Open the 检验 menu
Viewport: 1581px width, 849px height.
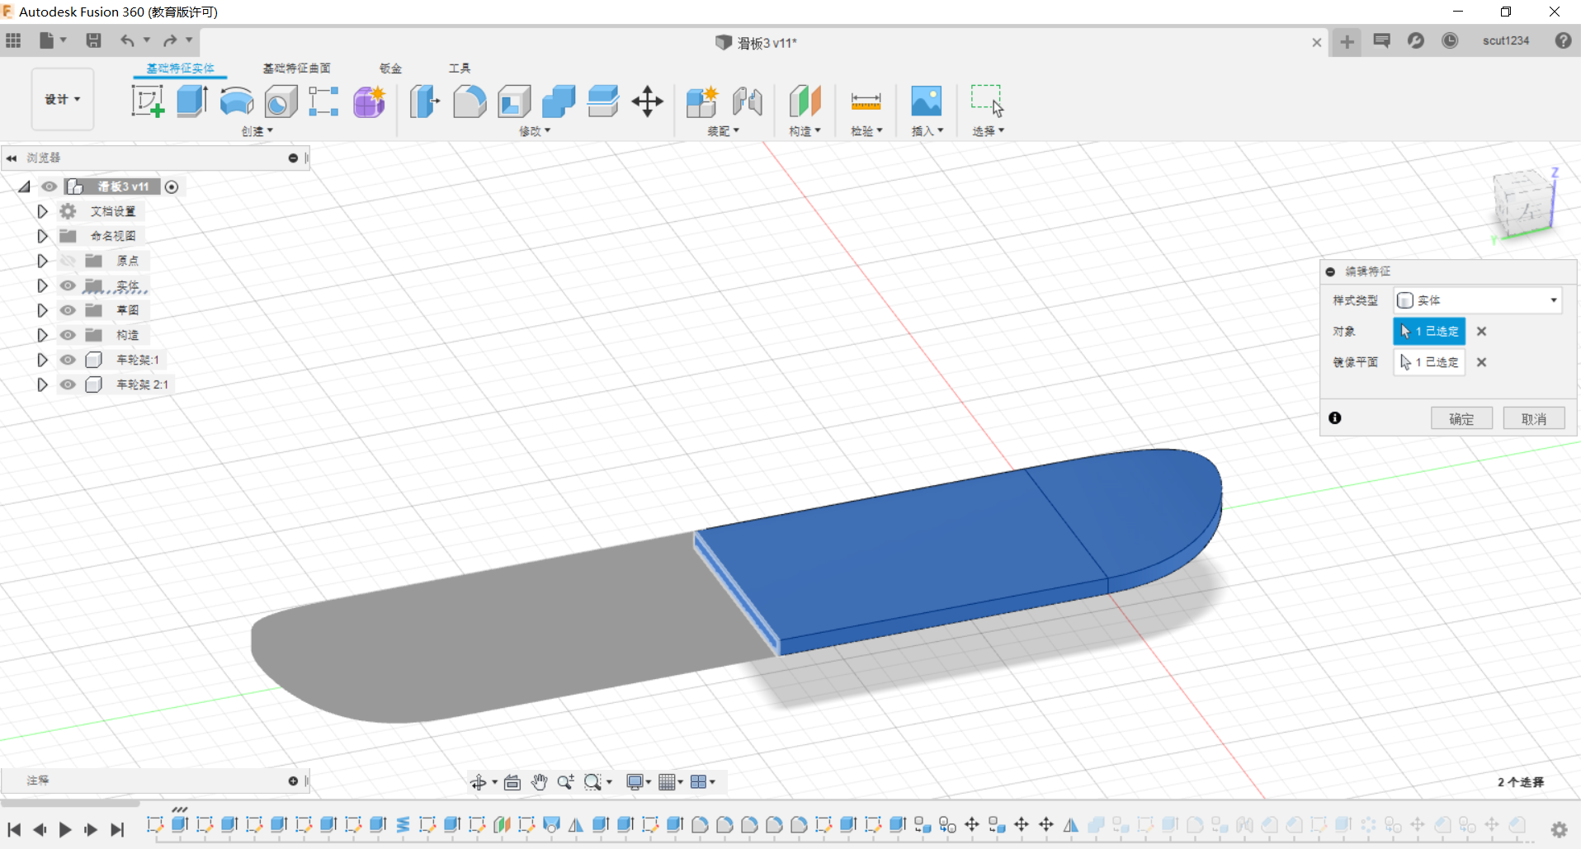point(866,131)
